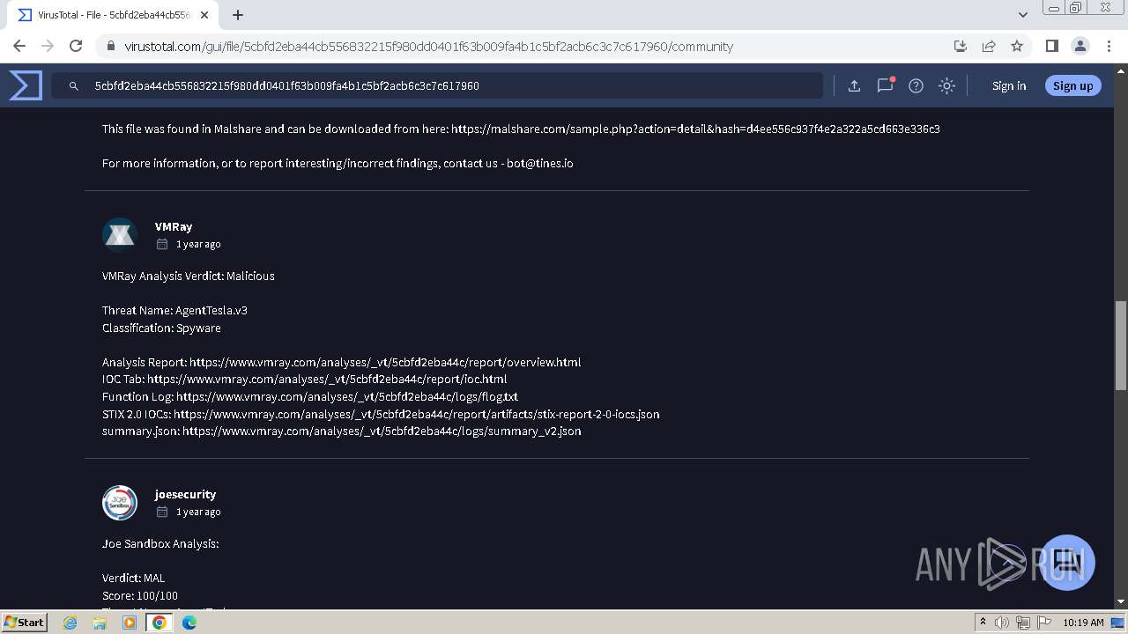The height and width of the screenshot is (634, 1128).
Task: Click the page vertical scrollbar thumb
Action: tap(1121, 345)
